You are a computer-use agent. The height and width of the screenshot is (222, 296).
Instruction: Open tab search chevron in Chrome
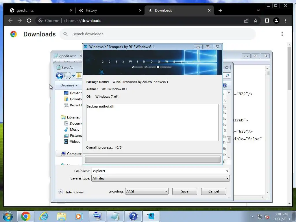click(258, 10)
